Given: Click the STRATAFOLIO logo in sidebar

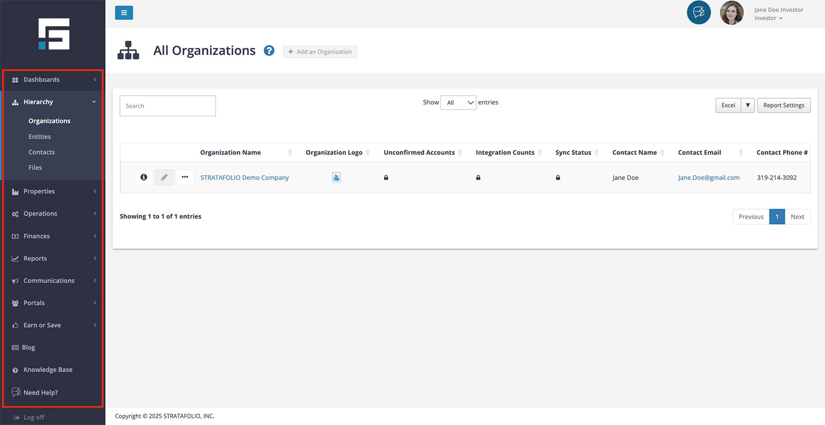Looking at the screenshot, I should [54, 34].
